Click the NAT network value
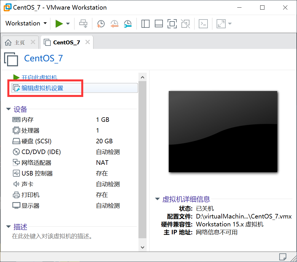The image size is (297, 262). (102, 163)
